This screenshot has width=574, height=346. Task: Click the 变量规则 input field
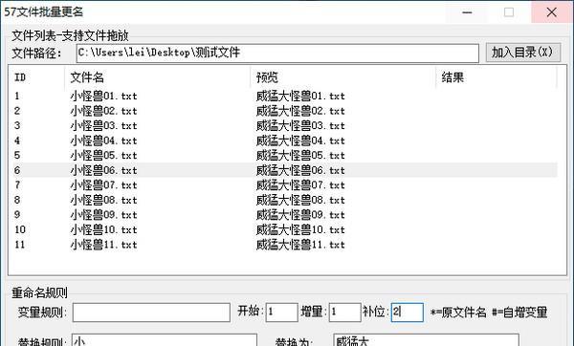(x=151, y=313)
